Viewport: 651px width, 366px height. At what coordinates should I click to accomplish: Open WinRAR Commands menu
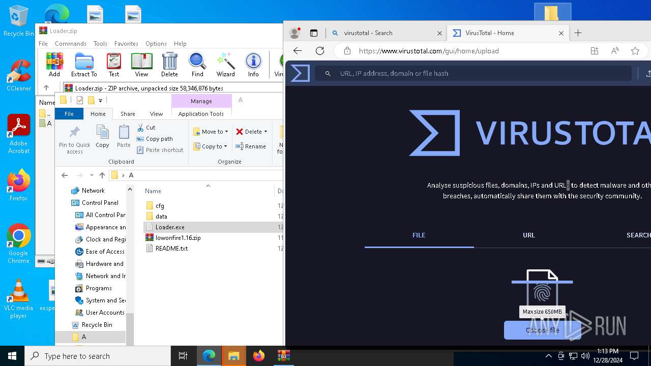click(x=71, y=44)
